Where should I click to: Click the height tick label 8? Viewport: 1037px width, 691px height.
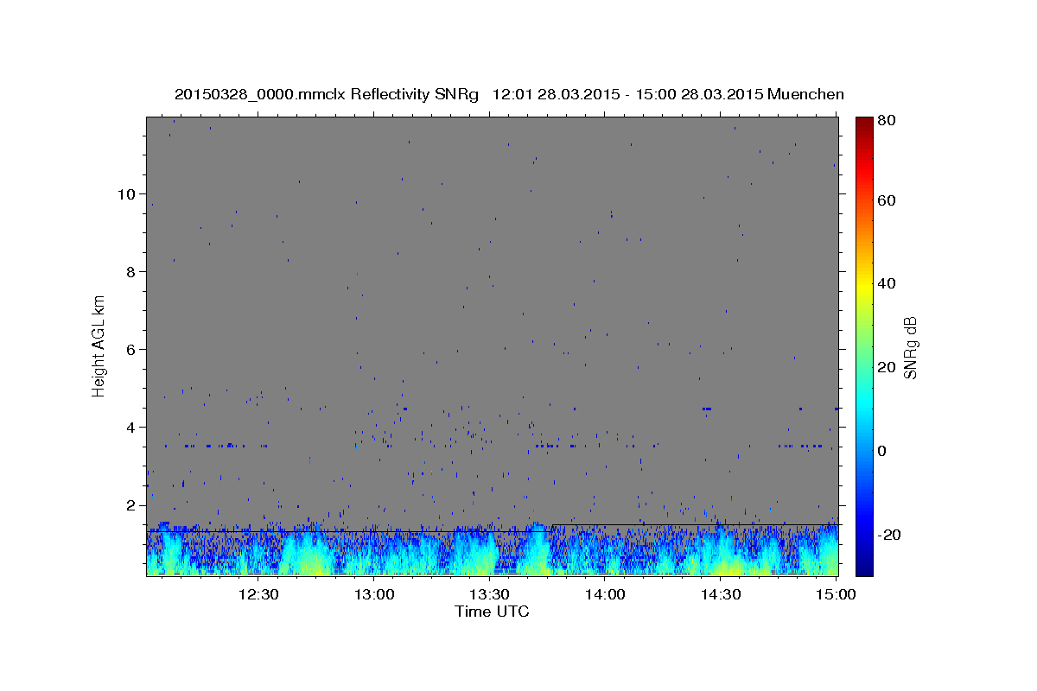[x=132, y=271]
